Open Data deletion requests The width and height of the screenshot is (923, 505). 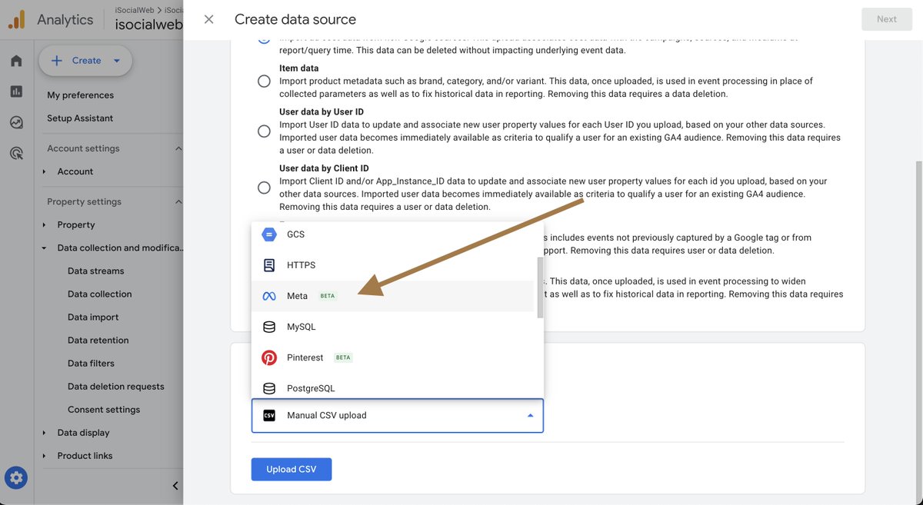(115, 387)
